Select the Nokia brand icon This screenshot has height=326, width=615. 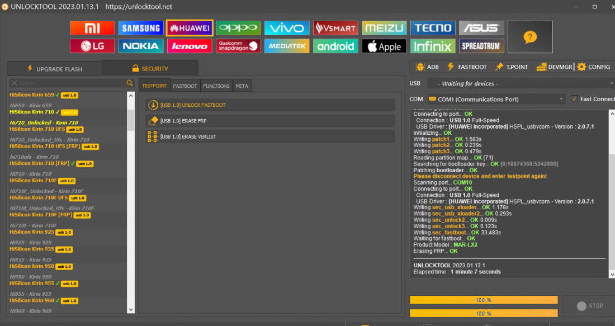pyautogui.click(x=141, y=46)
